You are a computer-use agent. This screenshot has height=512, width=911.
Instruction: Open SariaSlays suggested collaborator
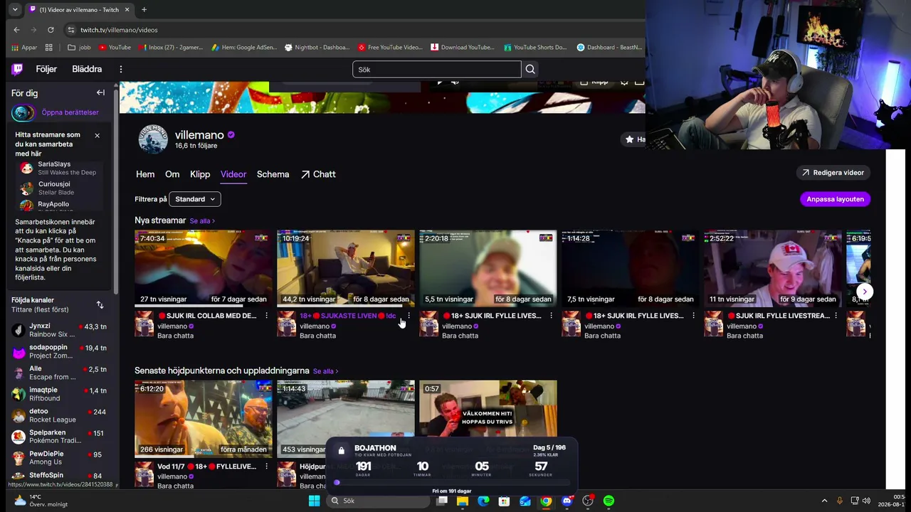60,168
